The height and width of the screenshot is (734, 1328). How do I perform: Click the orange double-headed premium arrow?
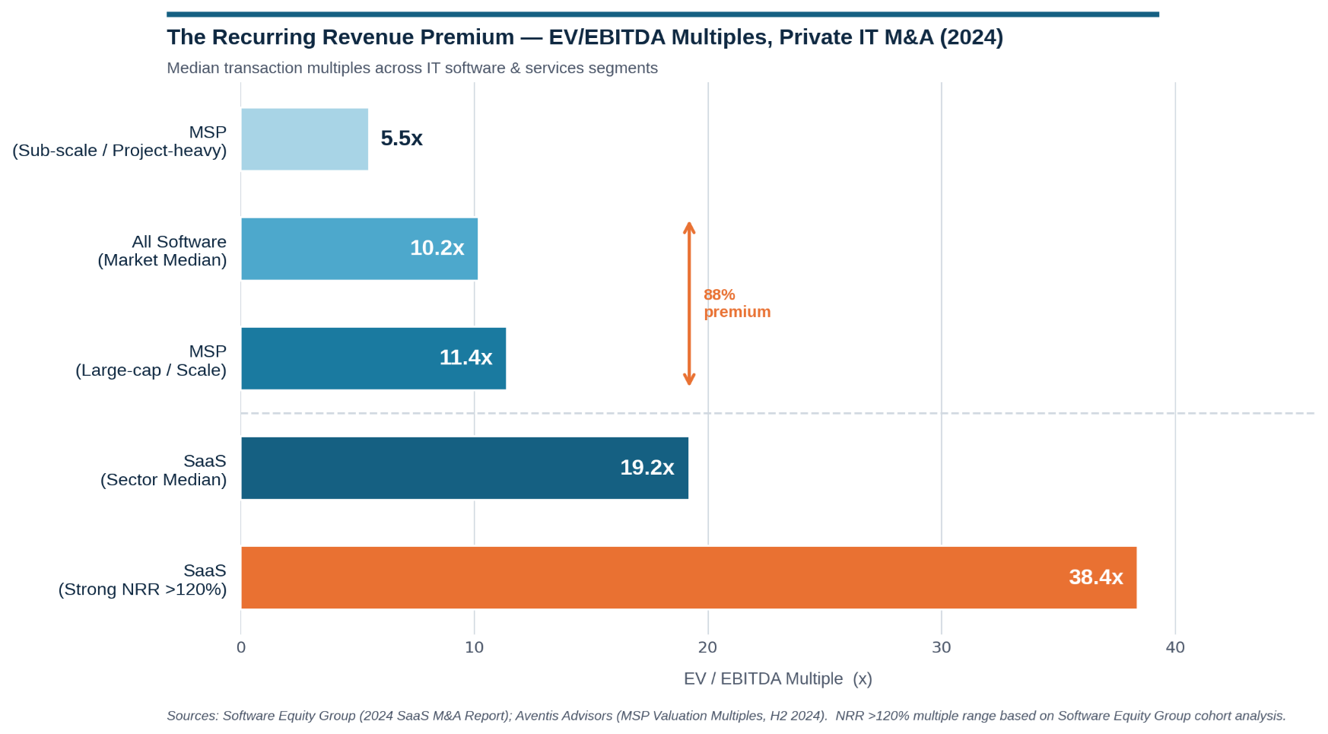point(689,303)
